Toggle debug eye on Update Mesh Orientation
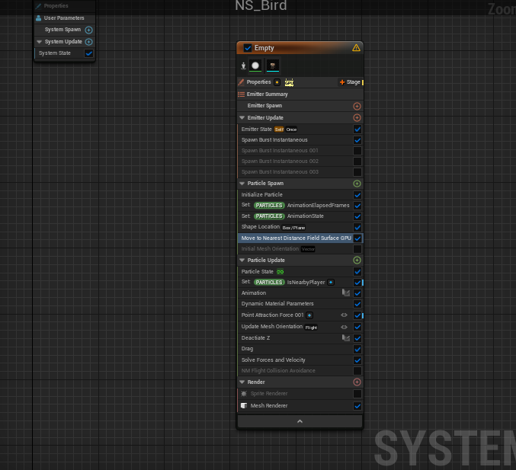Screen dimensions: 516x470 click(345, 327)
